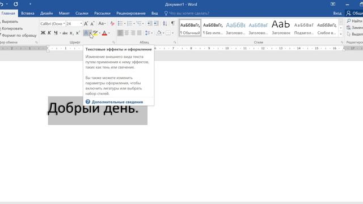Click the increase font size icon
Image resolution: width=363 pixels, height=204 pixels.
(86, 24)
